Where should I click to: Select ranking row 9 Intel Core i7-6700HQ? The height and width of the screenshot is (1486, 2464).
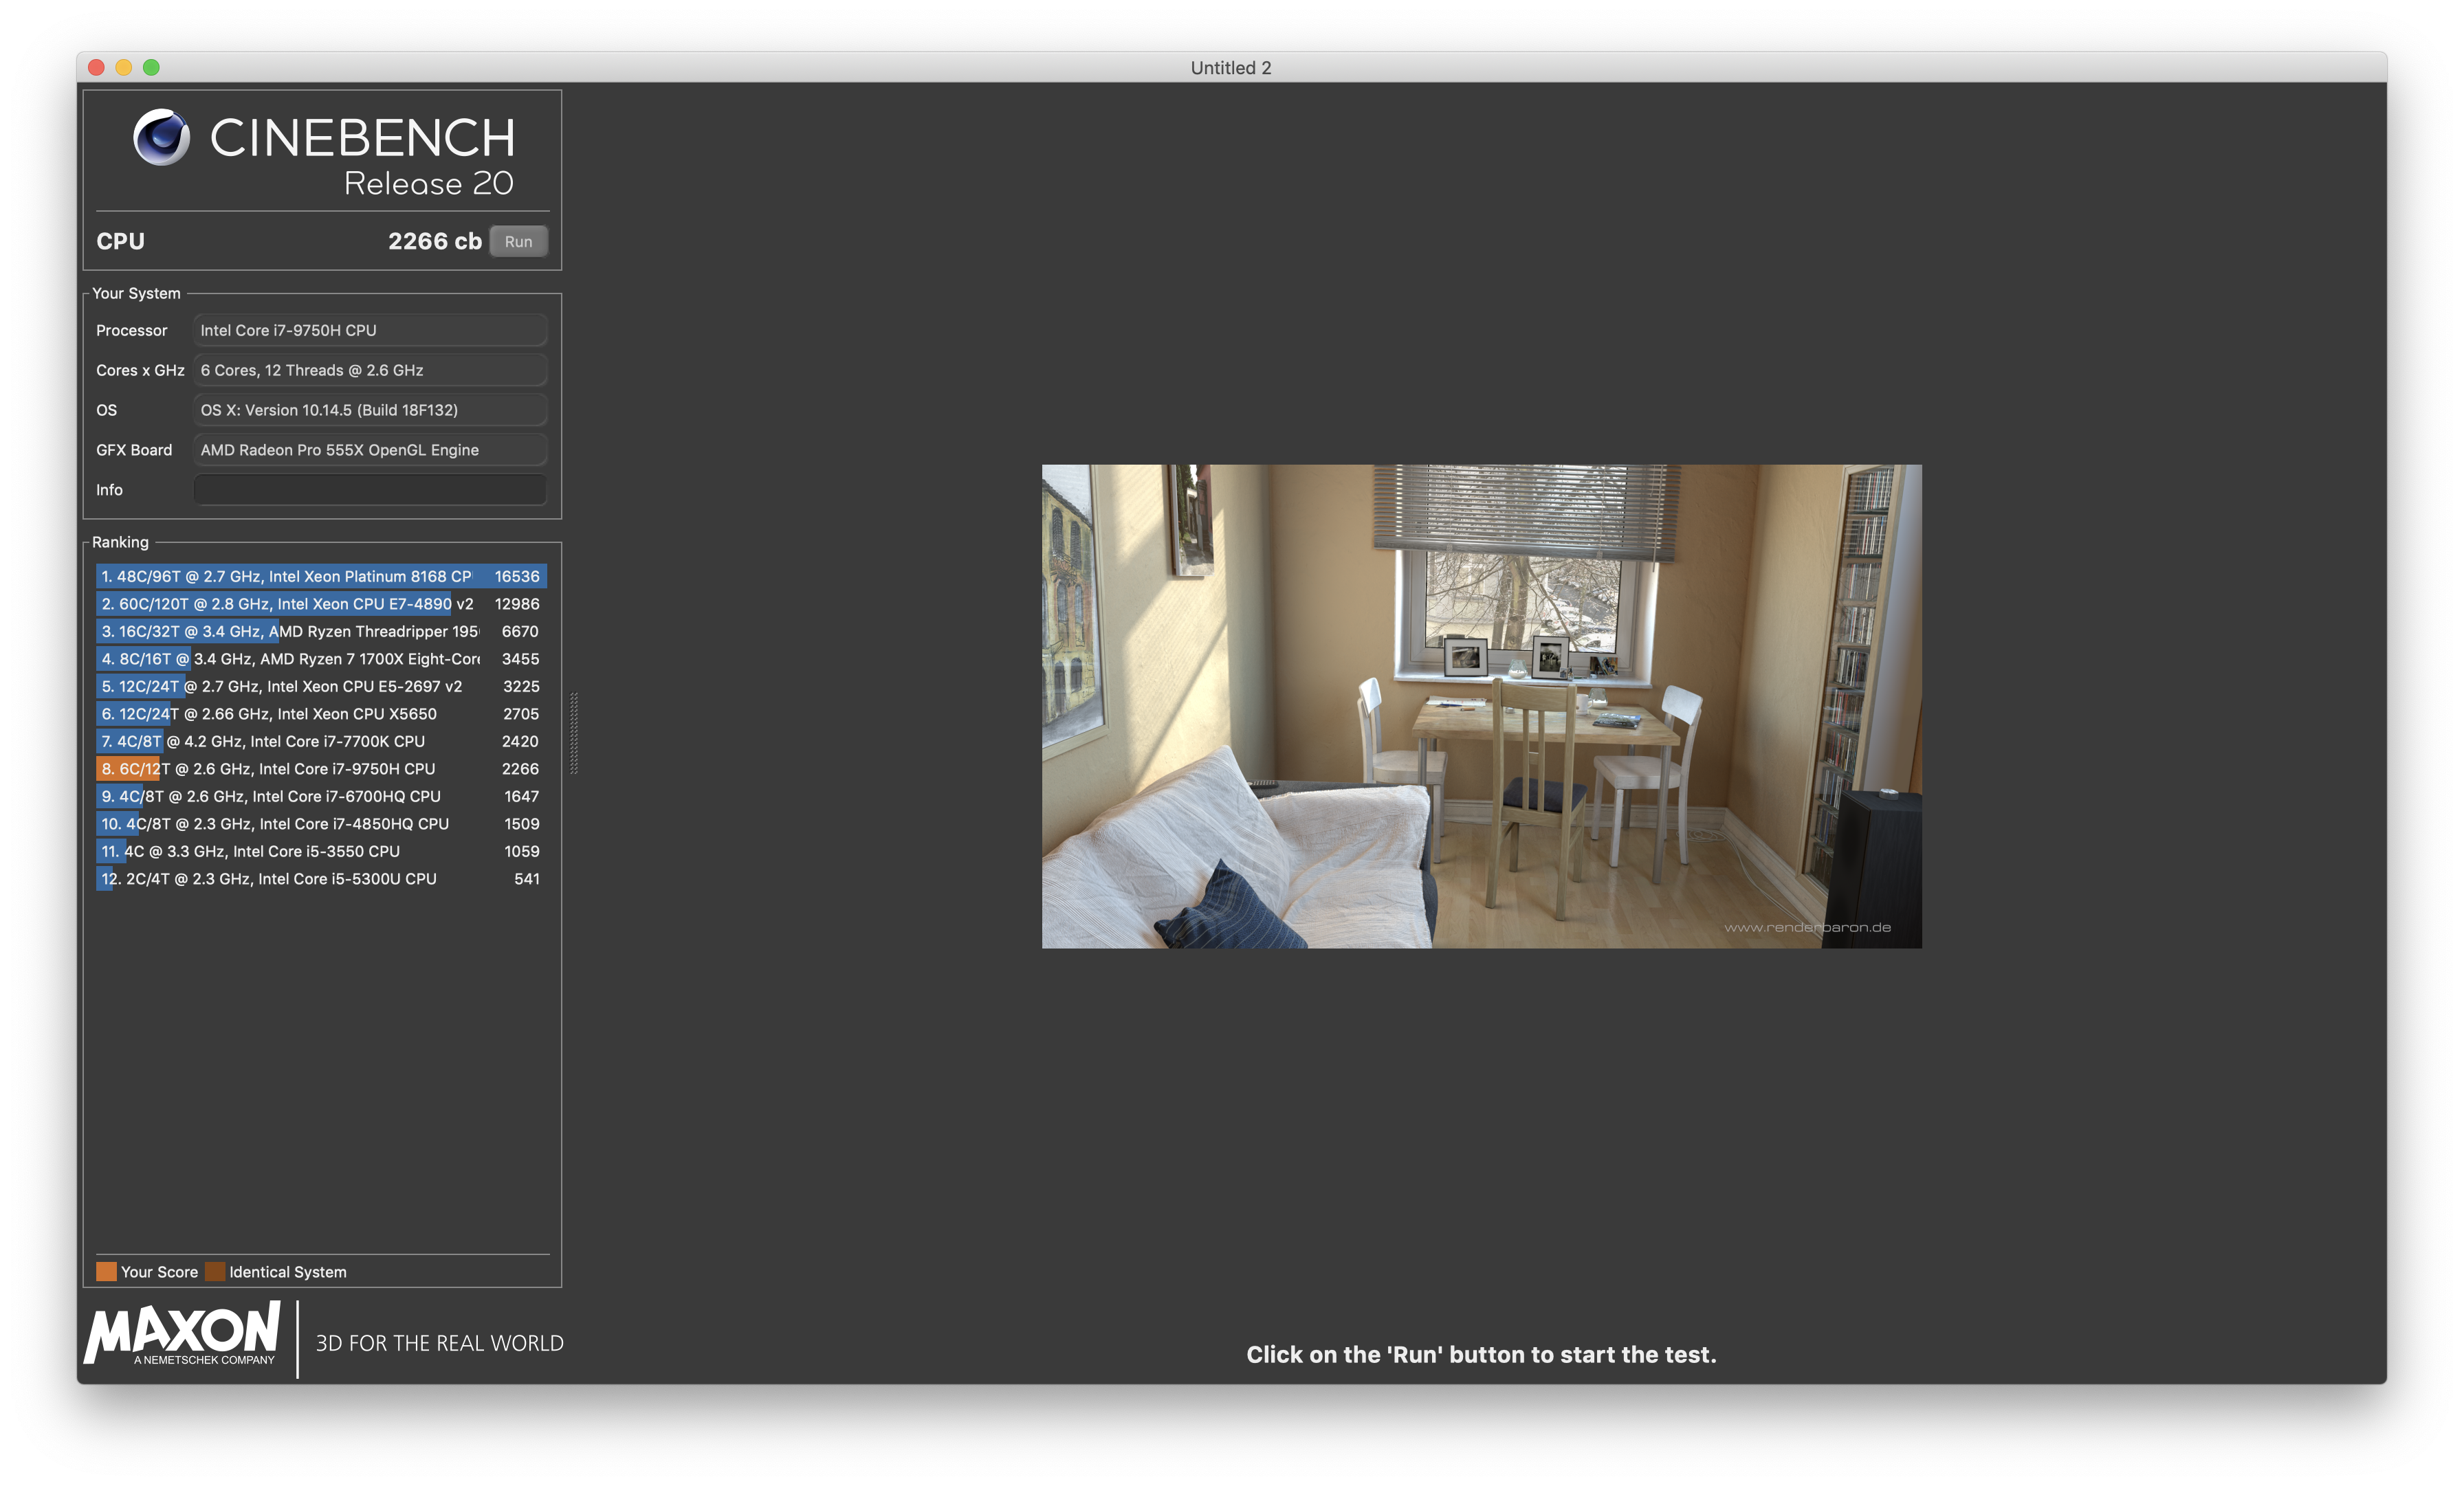(321, 797)
